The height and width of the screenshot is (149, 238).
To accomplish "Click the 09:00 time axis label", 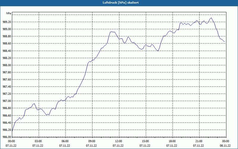I will [92, 141].
